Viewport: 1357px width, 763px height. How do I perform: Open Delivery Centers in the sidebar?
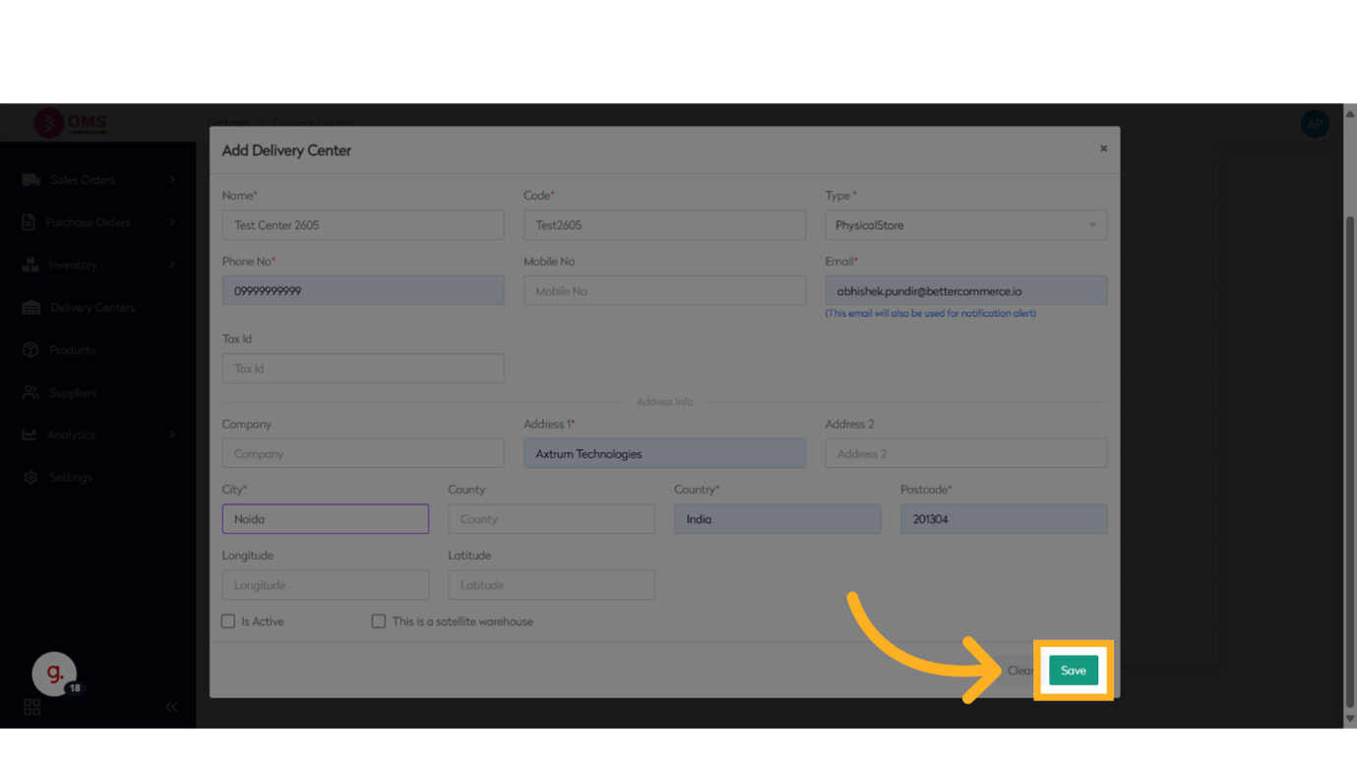[x=93, y=308]
